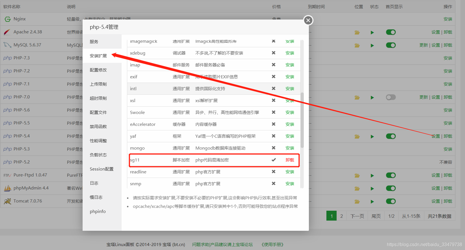The width and height of the screenshot is (465, 250).
Task: Go to page 2 of software list
Action: 342,216
